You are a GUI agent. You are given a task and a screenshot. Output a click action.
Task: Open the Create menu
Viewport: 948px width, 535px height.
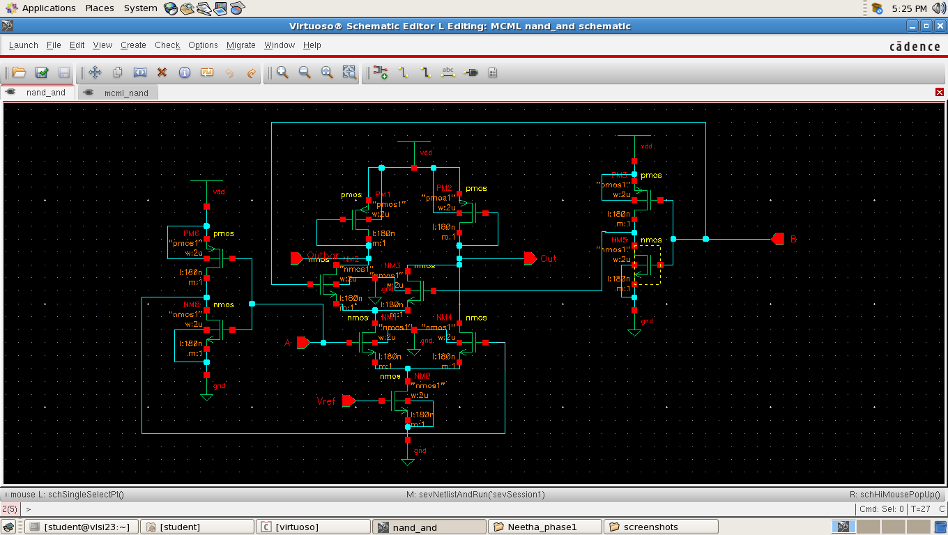tap(133, 45)
